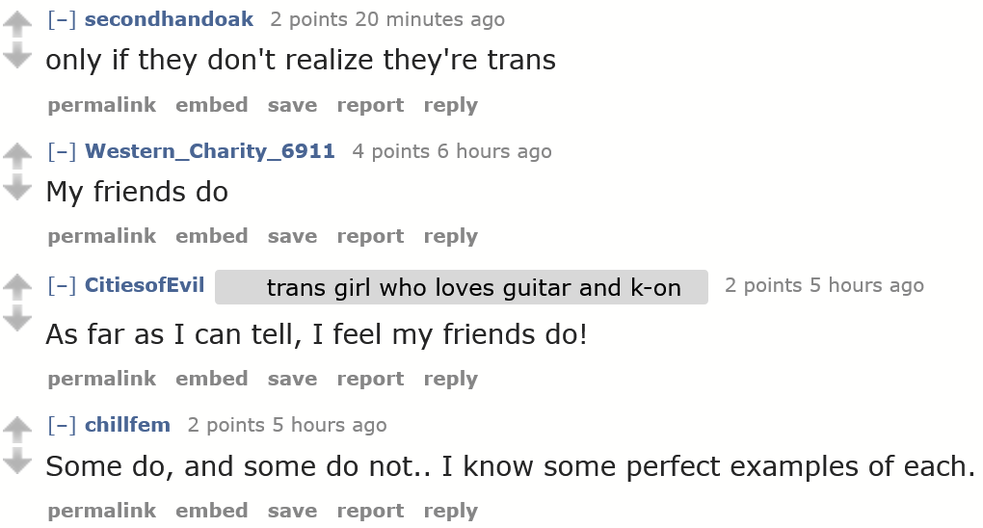Open permalink for secondhandoak's comment
Viewport: 983px width, 528px height.
pos(101,105)
